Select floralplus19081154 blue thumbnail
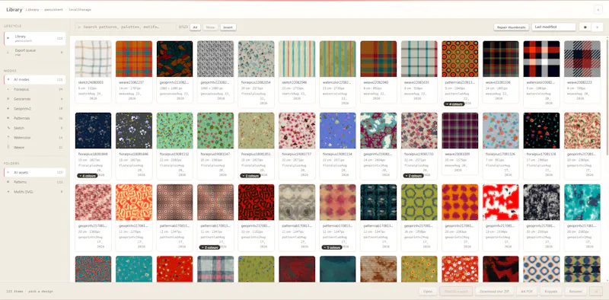 coord(337,130)
